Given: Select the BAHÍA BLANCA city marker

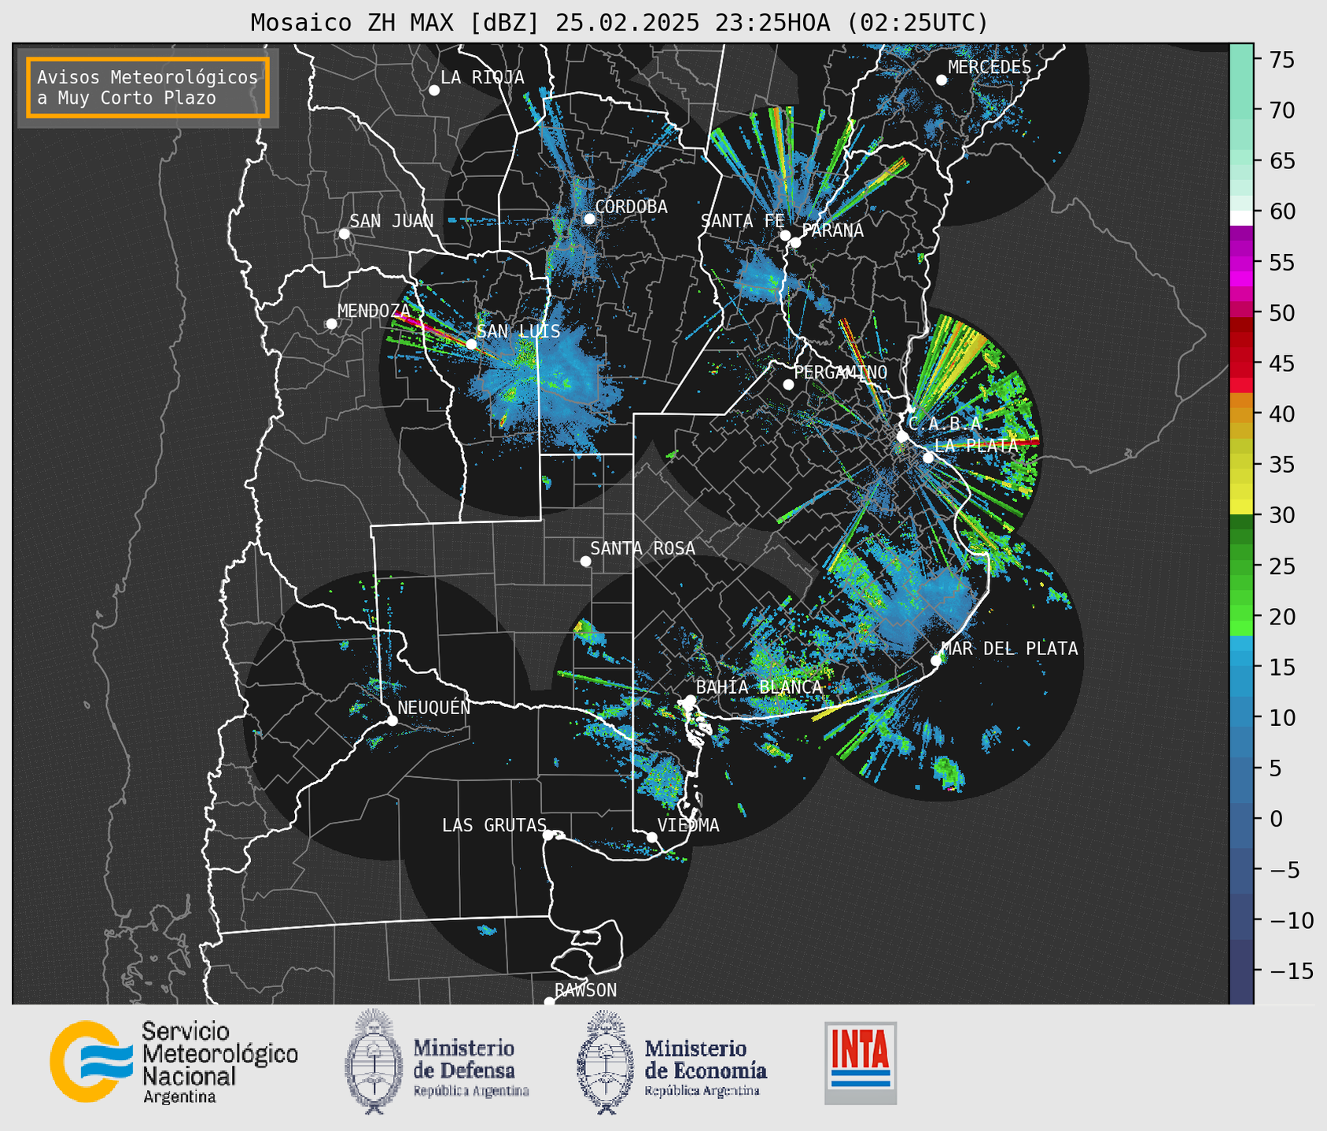Looking at the screenshot, I should coord(690,700).
